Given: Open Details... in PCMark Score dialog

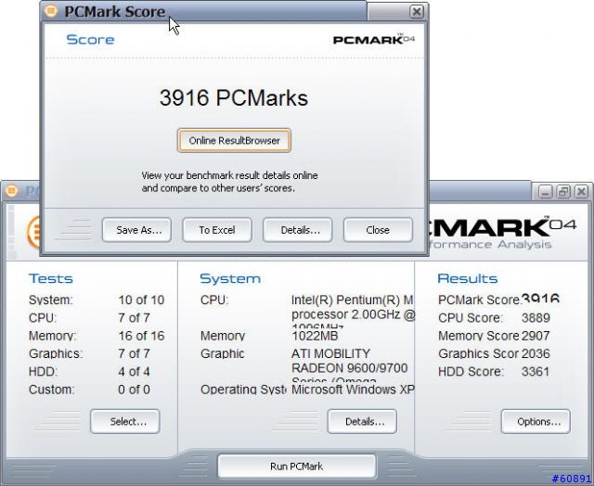Looking at the screenshot, I should coord(298,230).
